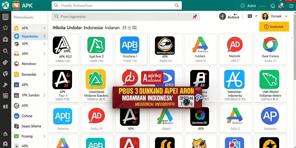Screen dimensions: 296x148
Task: Select Fcutsing in the sidebar list
Action: (27, 136)
